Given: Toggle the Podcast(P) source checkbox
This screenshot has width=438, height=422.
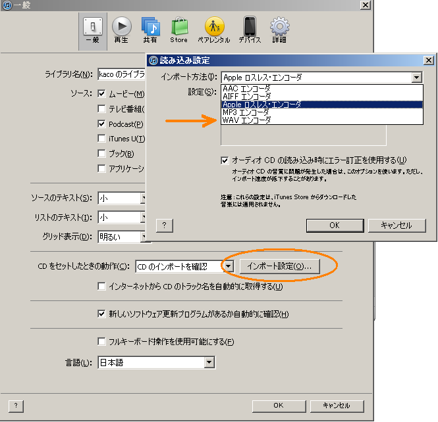Looking at the screenshot, I should (101, 124).
